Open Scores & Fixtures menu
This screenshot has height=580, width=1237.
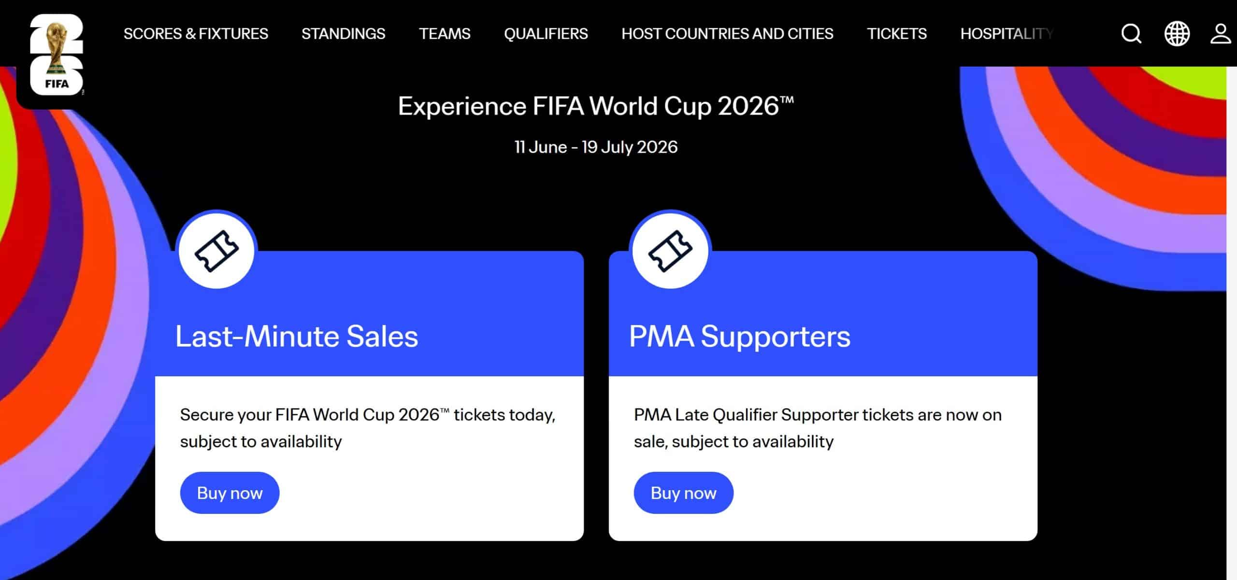point(196,34)
